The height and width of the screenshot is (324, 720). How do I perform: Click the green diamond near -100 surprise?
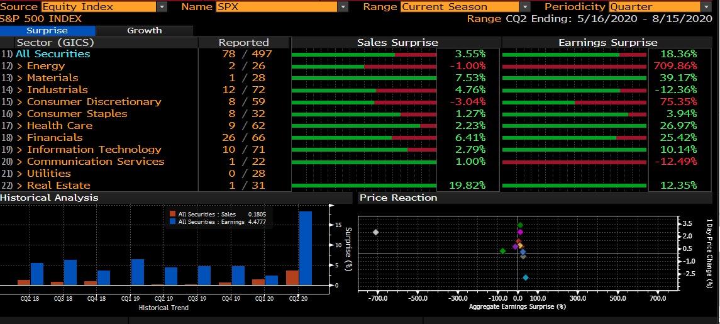pos(502,250)
